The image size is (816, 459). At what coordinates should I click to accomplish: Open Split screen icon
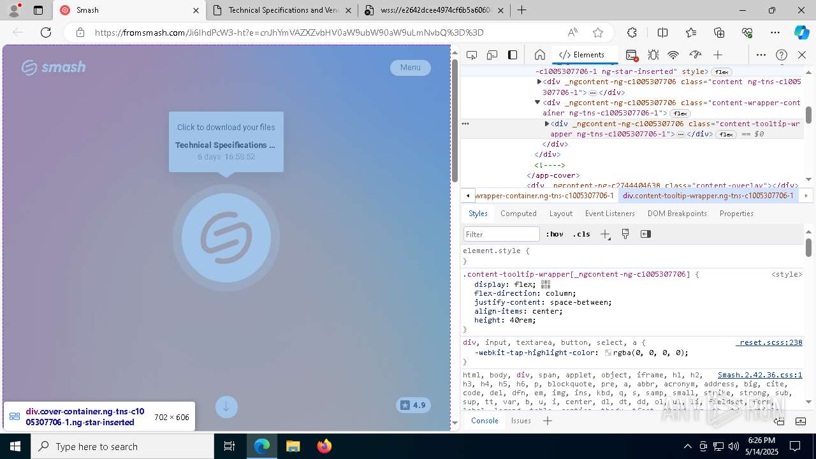pos(662,33)
